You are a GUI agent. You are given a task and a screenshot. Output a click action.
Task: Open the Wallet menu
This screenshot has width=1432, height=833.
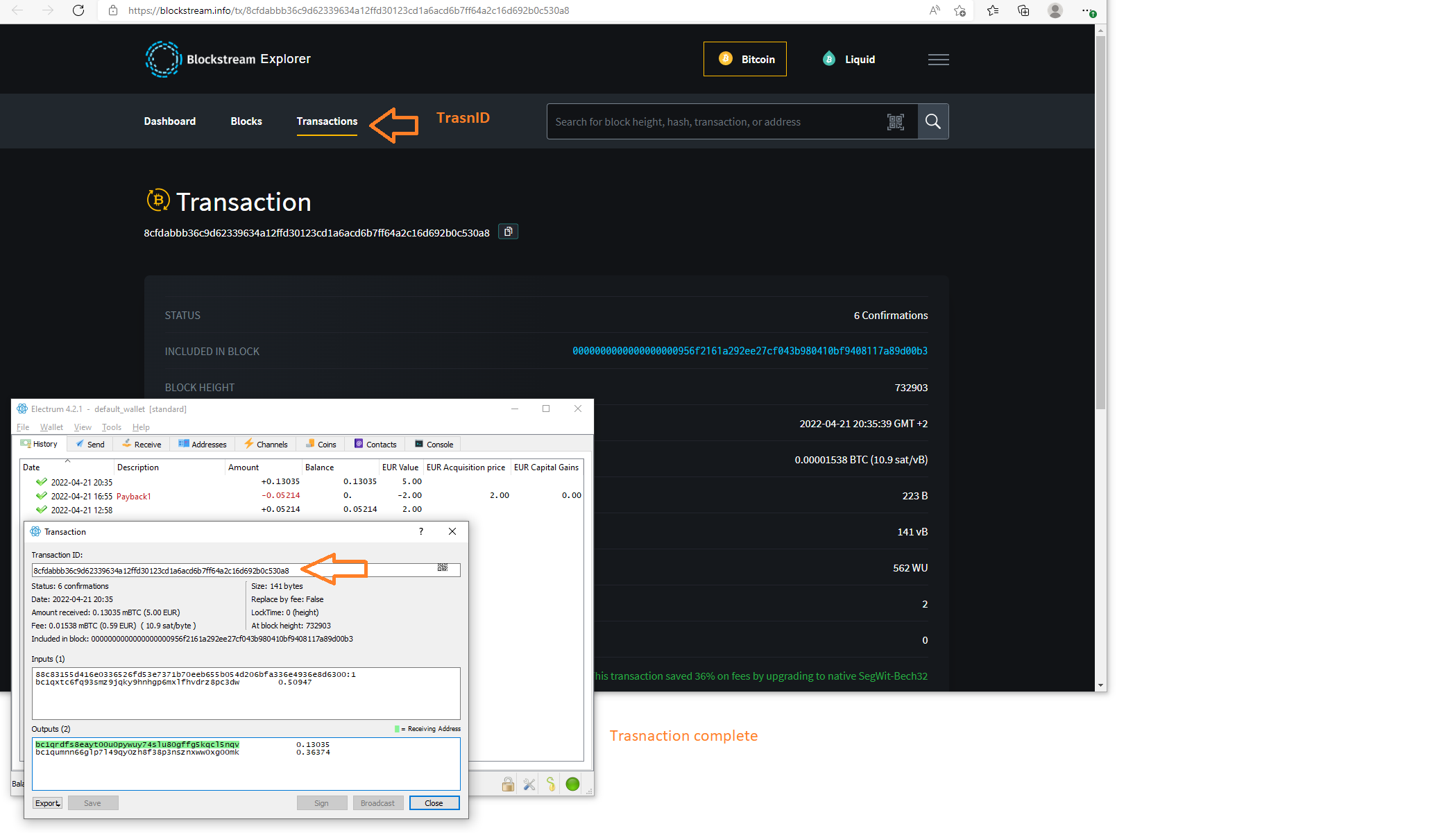[x=51, y=427]
